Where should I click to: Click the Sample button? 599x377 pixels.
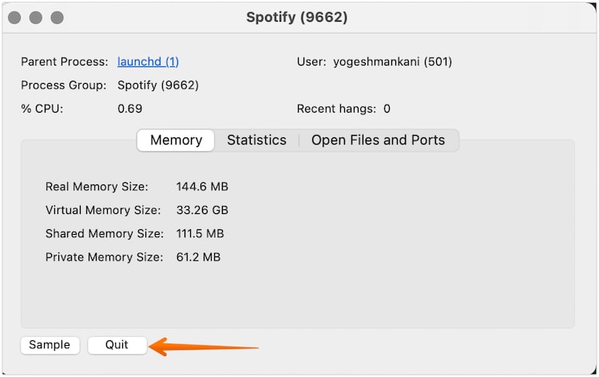point(50,345)
